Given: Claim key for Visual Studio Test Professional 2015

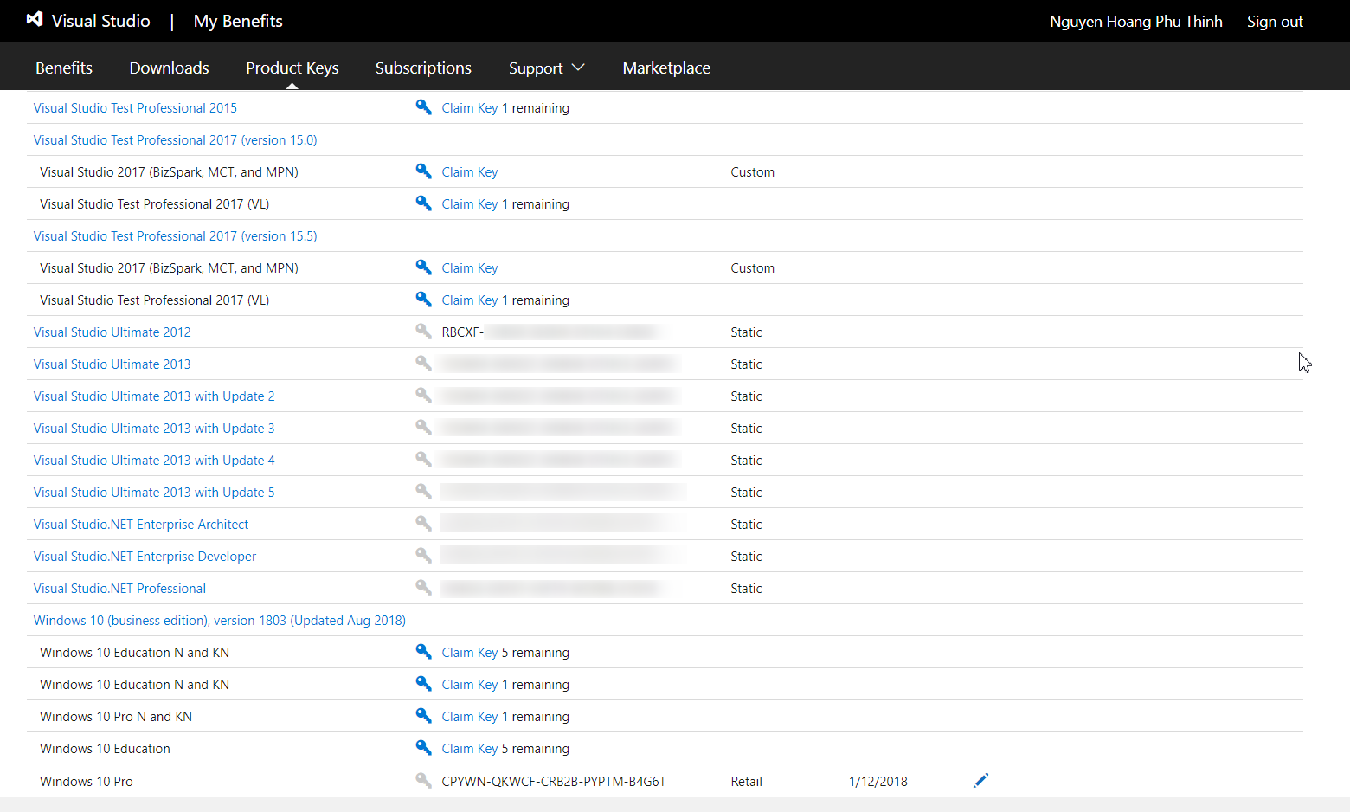Looking at the screenshot, I should pyautogui.click(x=470, y=108).
